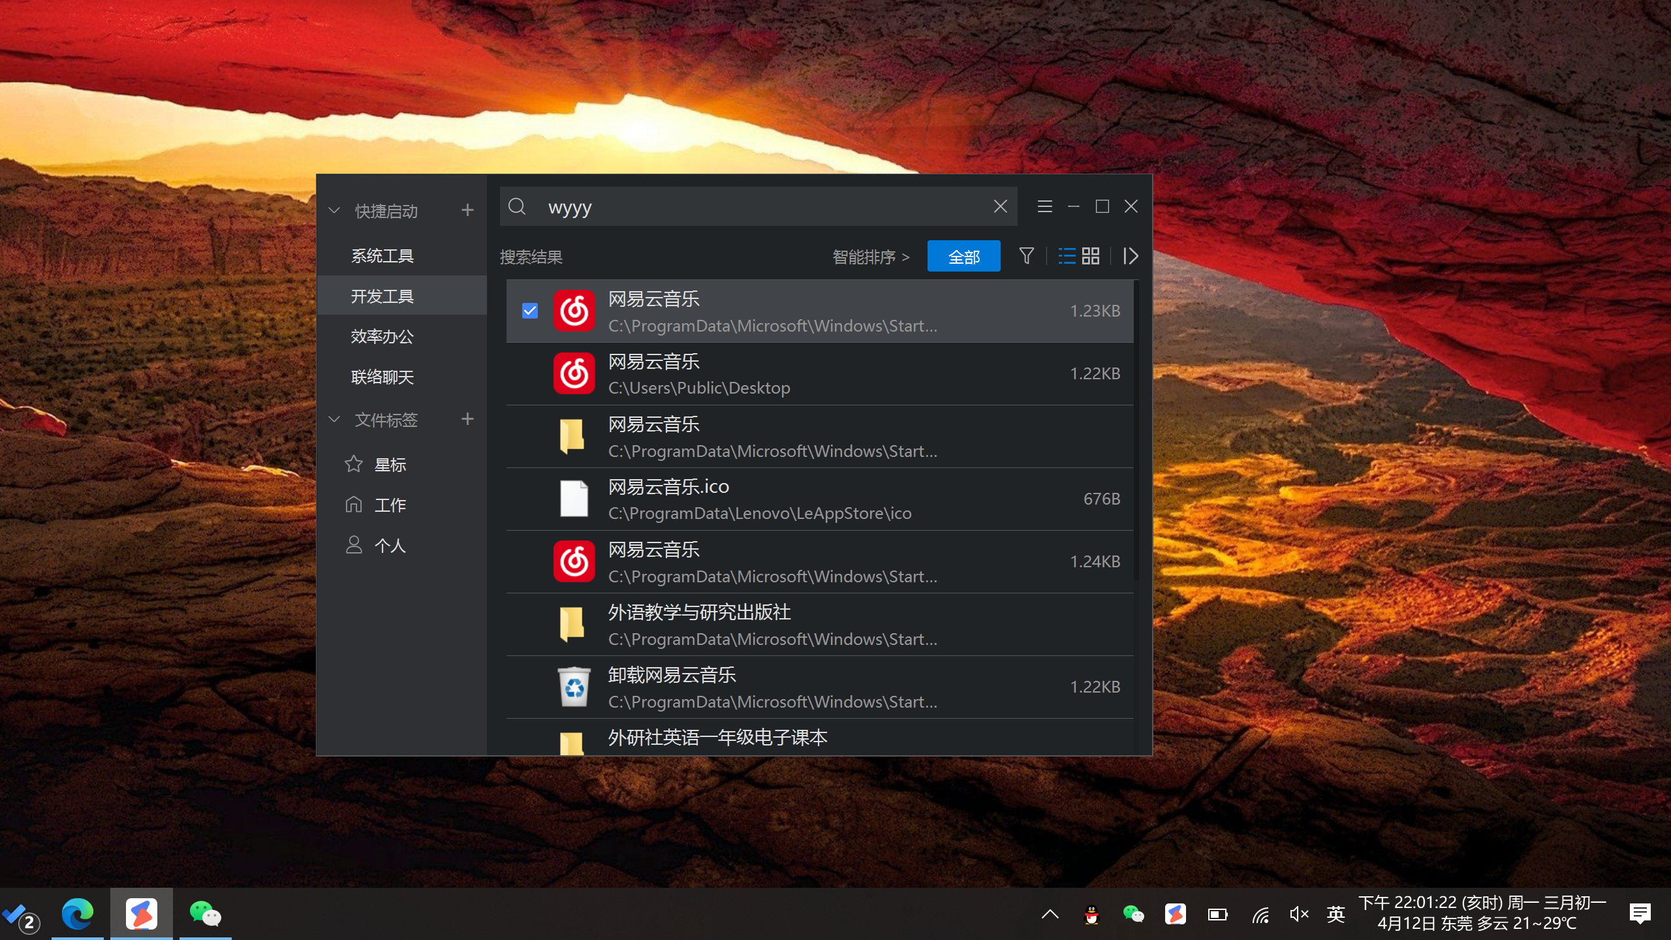Launch Microsoft Edge from the taskbar

click(78, 913)
